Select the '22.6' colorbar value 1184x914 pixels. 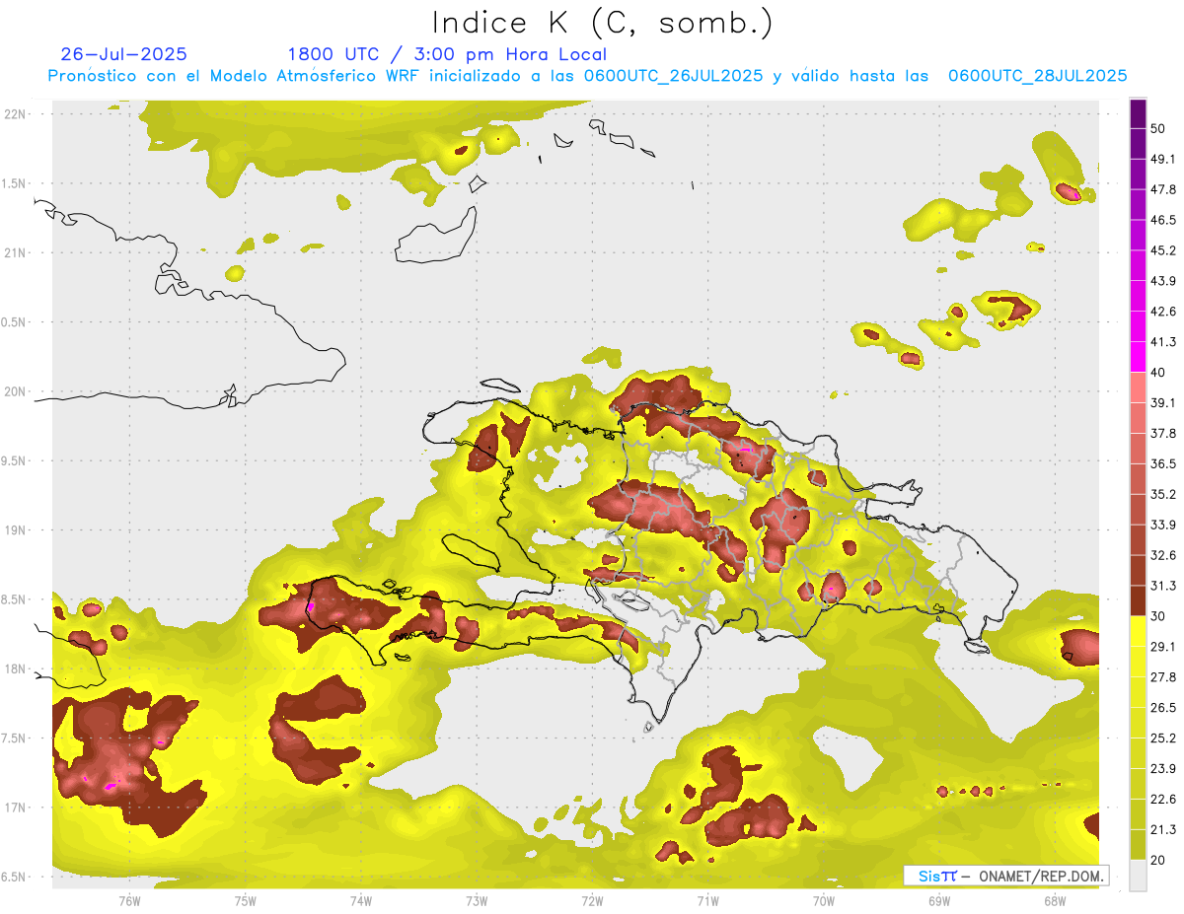[1163, 800]
